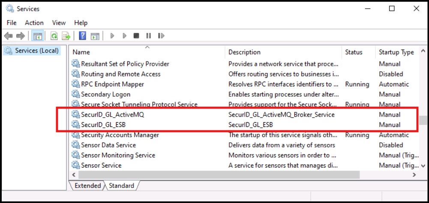
Task: Sort by the Name column header
Action: (x=81, y=52)
